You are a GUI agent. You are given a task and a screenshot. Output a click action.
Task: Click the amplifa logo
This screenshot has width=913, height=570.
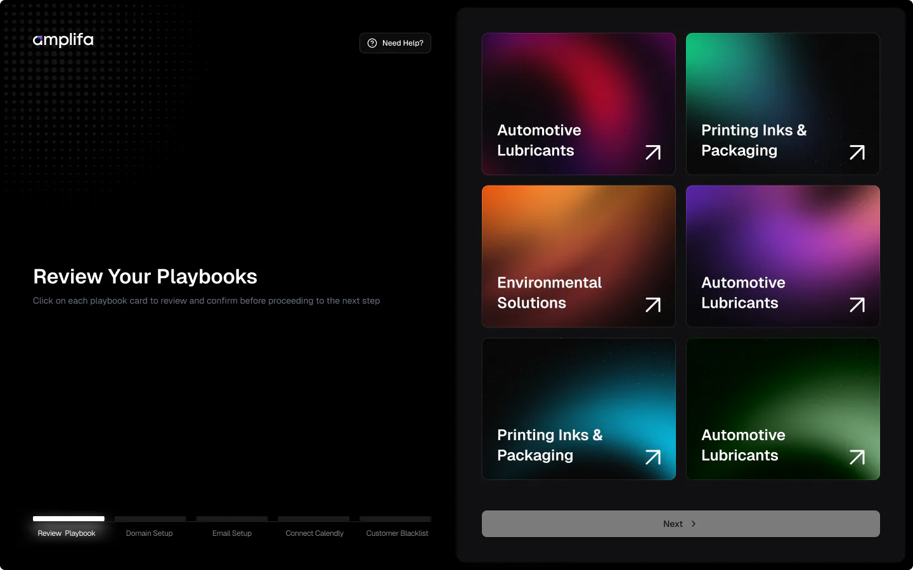pos(63,40)
